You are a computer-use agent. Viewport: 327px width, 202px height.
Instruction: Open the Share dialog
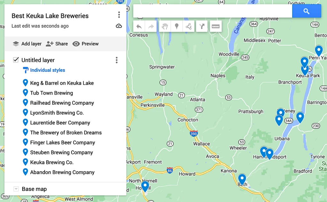click(x=57, y=44)
